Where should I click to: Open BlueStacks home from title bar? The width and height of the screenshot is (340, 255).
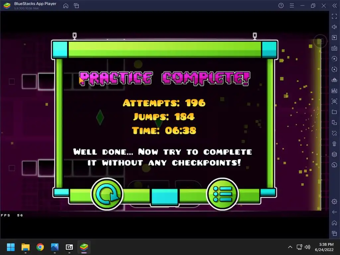66,6
